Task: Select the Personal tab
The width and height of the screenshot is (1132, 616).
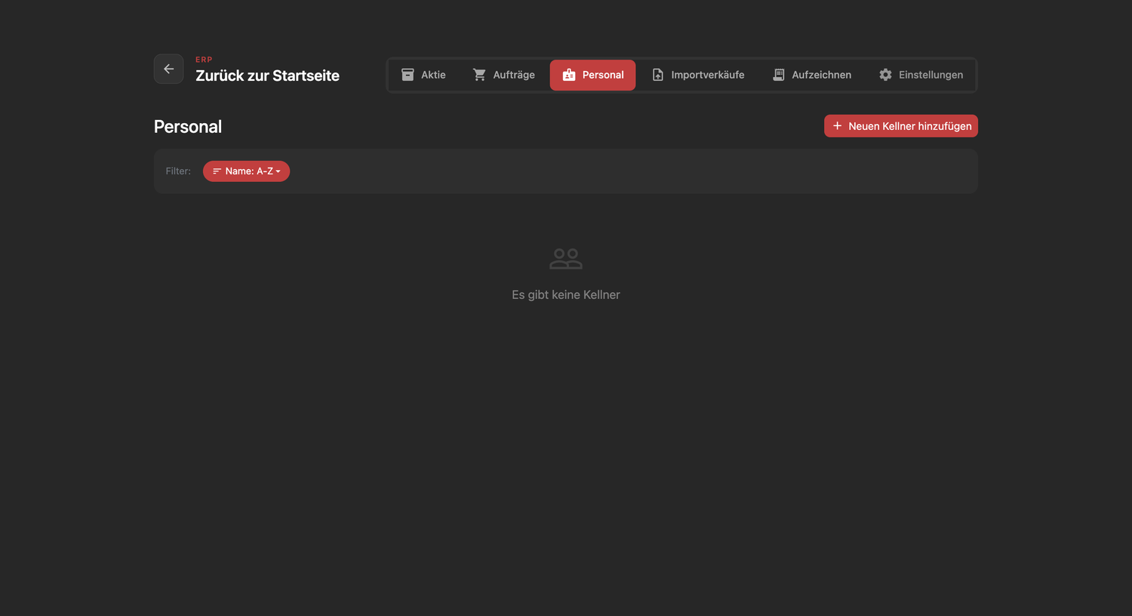Action: (x=592, y=75)
